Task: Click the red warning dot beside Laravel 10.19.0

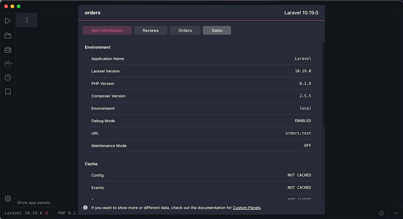Action: click(47, 213)
